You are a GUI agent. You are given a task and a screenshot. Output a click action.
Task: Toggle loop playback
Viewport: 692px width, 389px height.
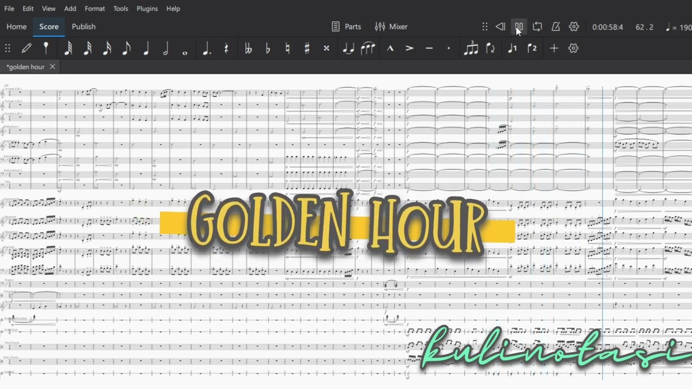[537, 26]
